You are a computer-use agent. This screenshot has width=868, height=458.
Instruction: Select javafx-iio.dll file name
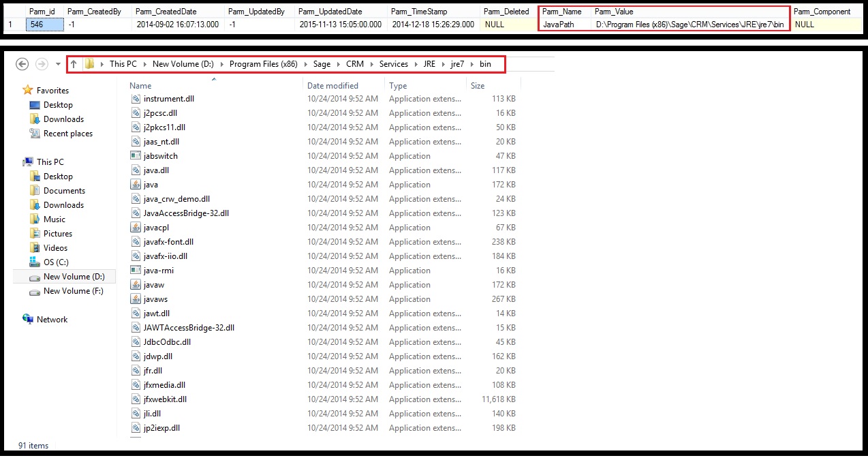point(166,256)
